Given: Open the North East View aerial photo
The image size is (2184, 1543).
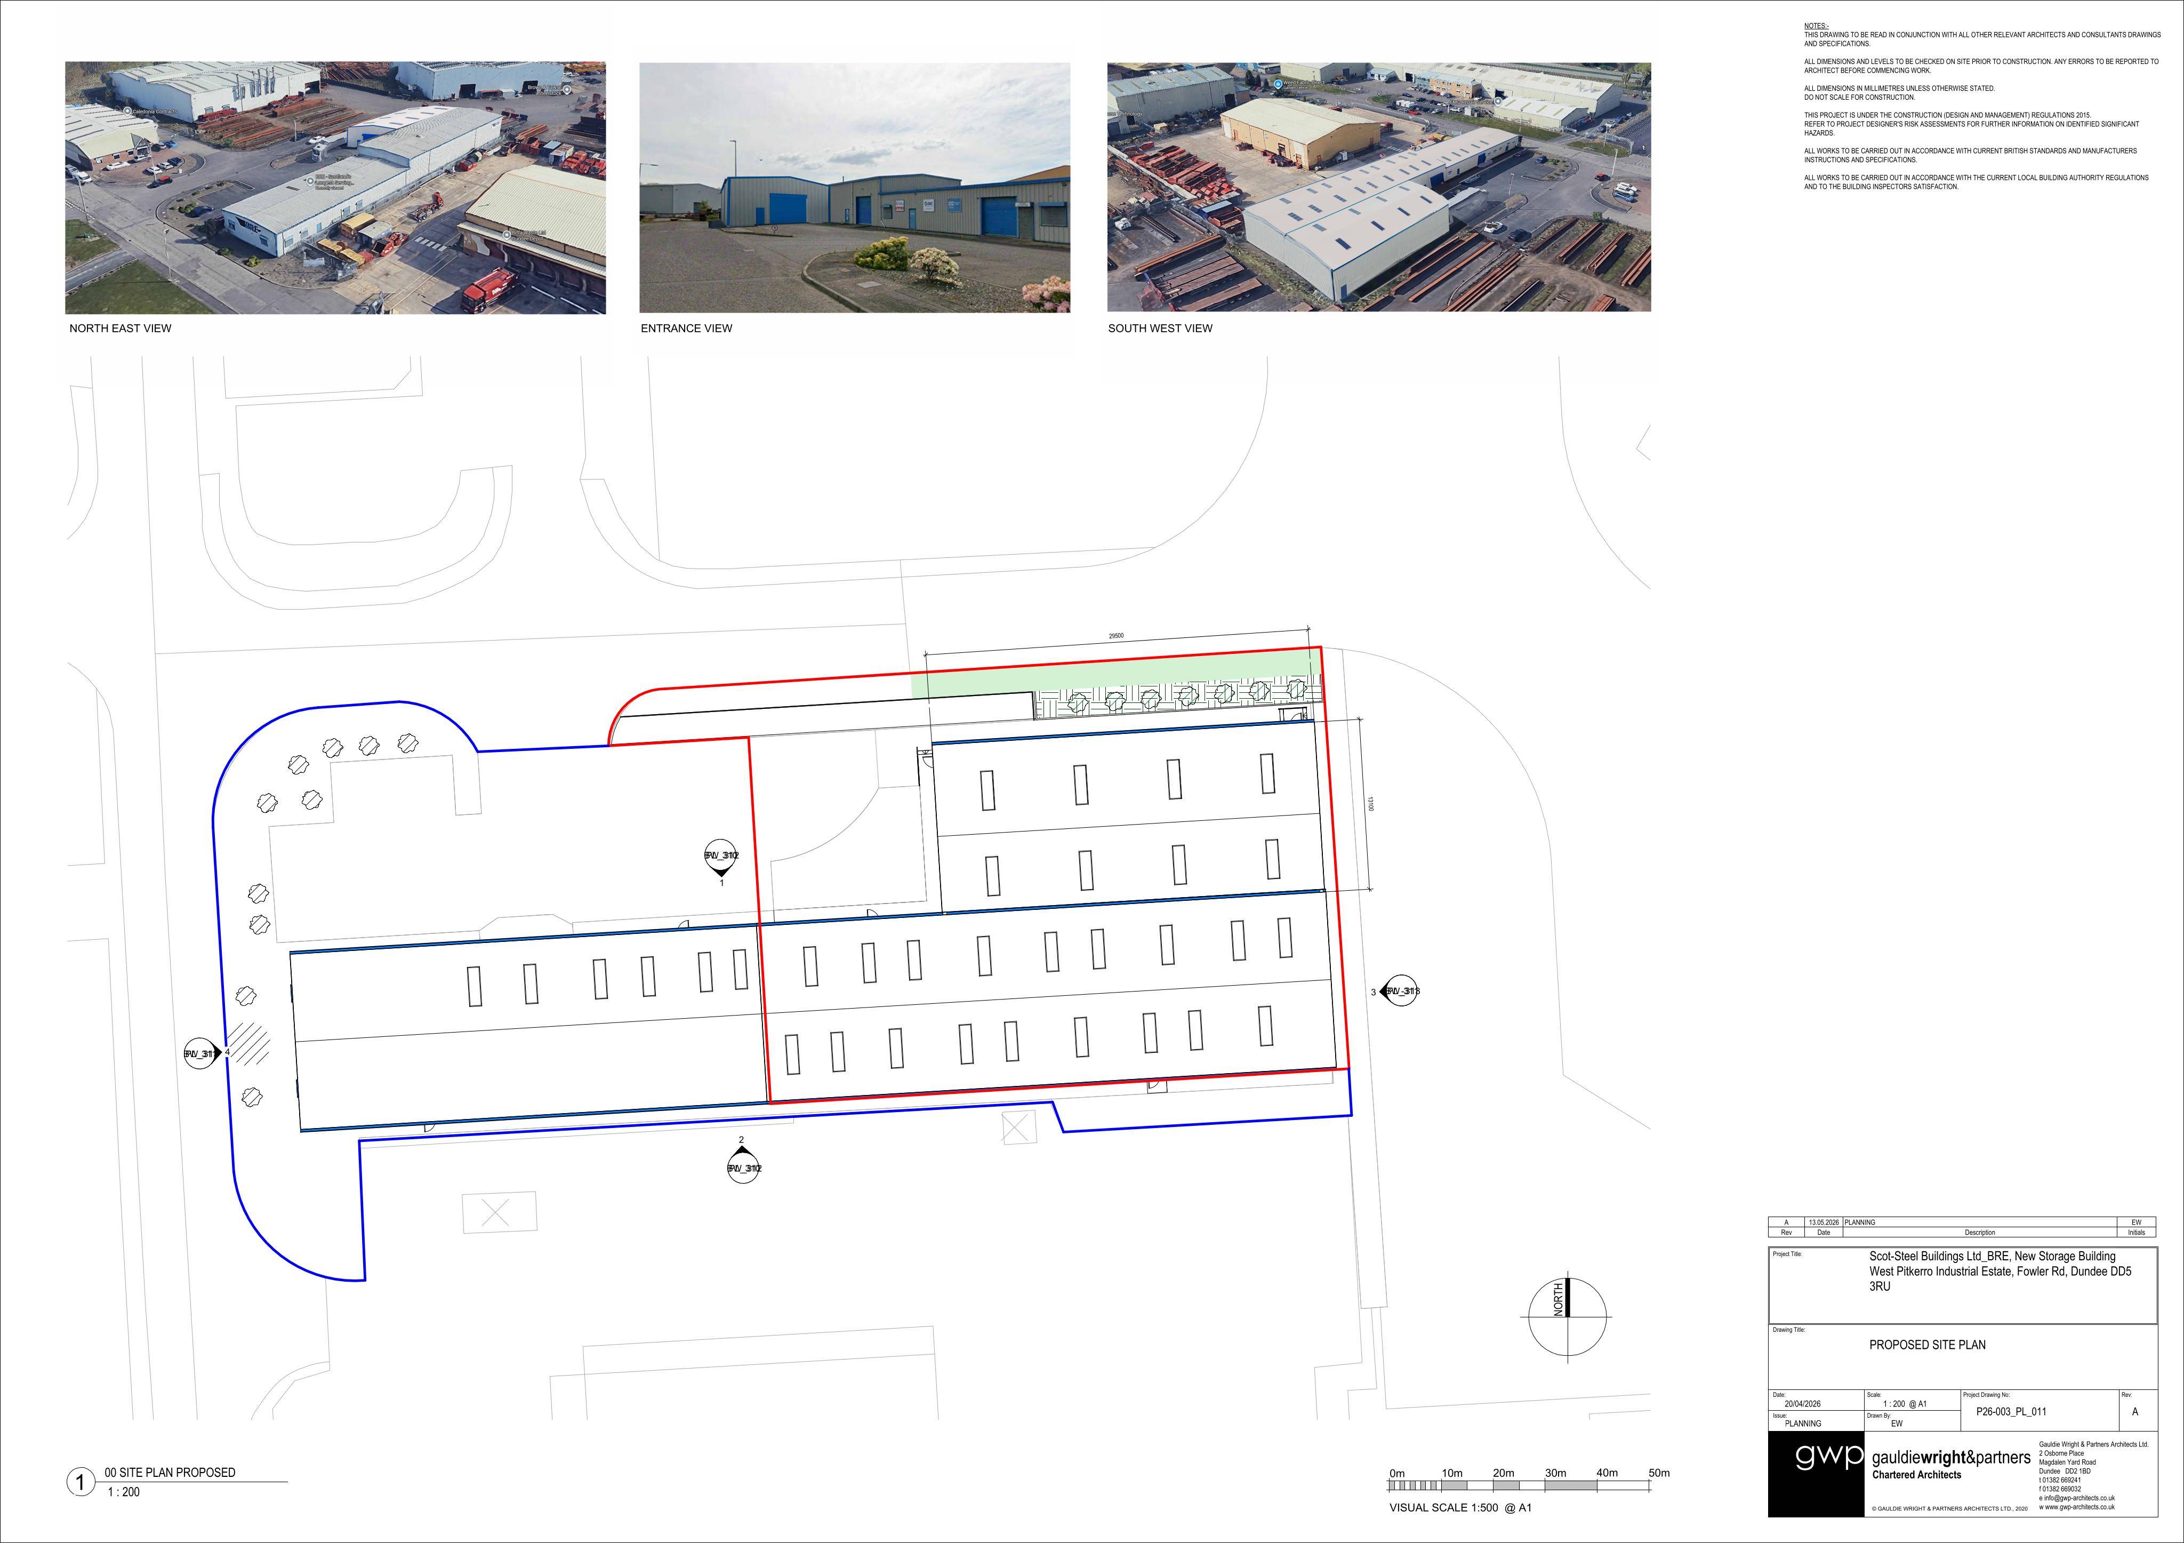Looking at the screenshot, I should [335, 187].
